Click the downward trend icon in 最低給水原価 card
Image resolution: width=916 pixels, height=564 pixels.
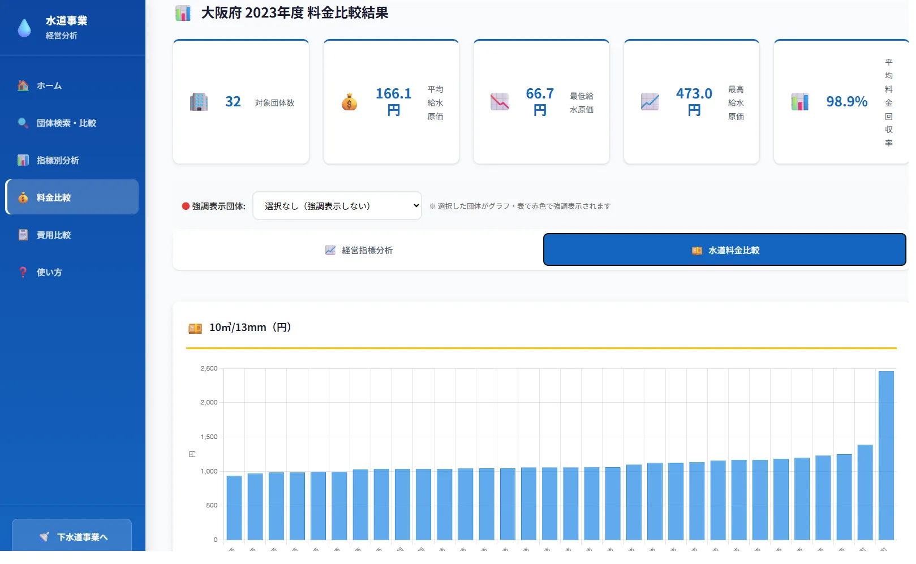(500, 102)
